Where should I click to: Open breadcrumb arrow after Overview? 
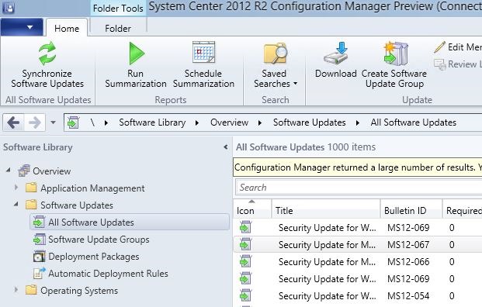pos(260,122)
